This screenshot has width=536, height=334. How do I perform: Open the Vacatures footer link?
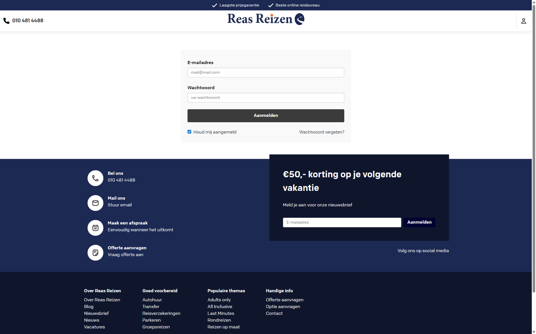click(94, 327)
